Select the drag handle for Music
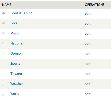Image resolution: width=111 pixels, height=102 pixels. coord(4,34)
